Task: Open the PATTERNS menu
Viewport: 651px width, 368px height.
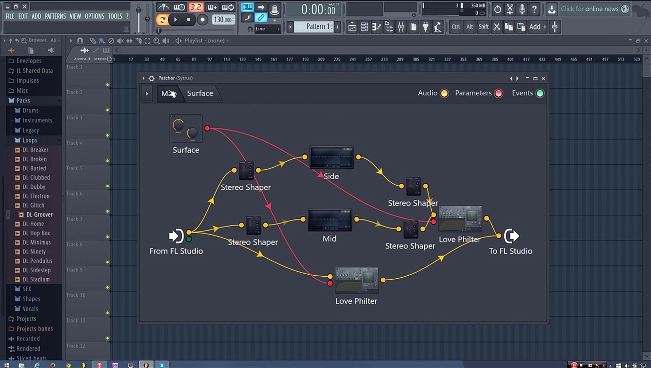Action: (x=55, y=16)
